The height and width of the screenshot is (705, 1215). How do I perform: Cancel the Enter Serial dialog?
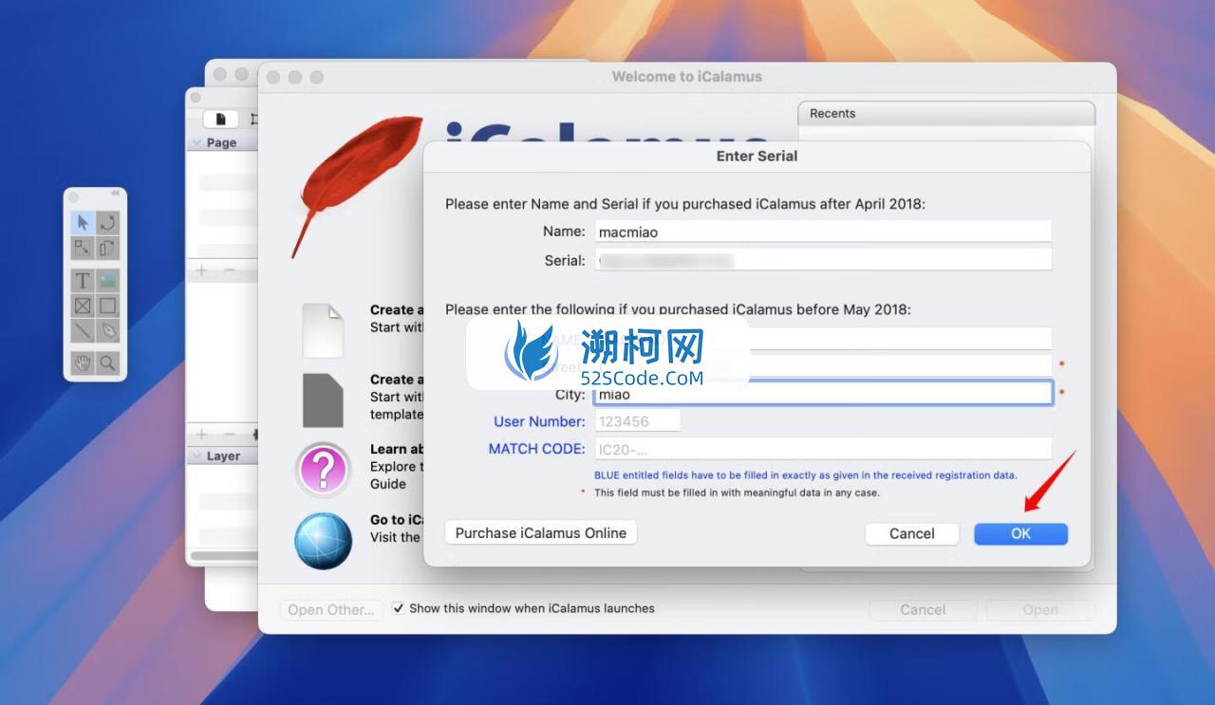tap(912, 533)
